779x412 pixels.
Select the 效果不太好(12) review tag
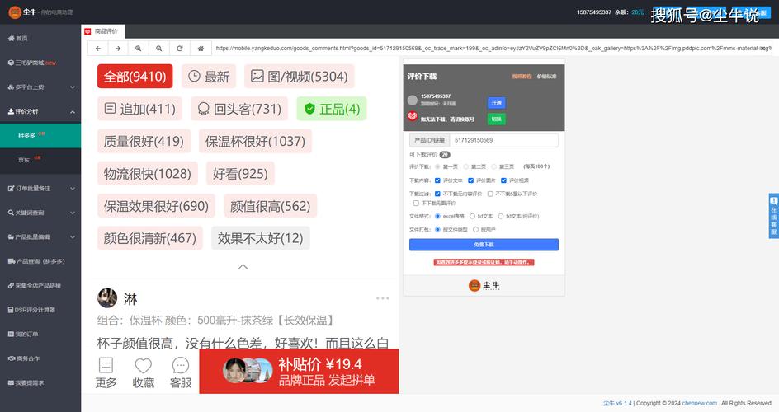260,238
